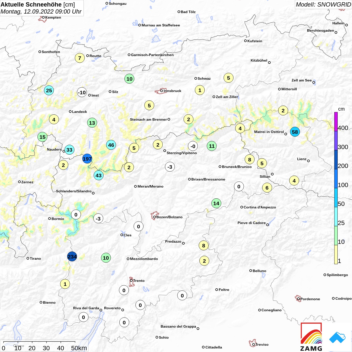Click the 46 cm snow depth circle
352x352 pixels.
point(111,145)
